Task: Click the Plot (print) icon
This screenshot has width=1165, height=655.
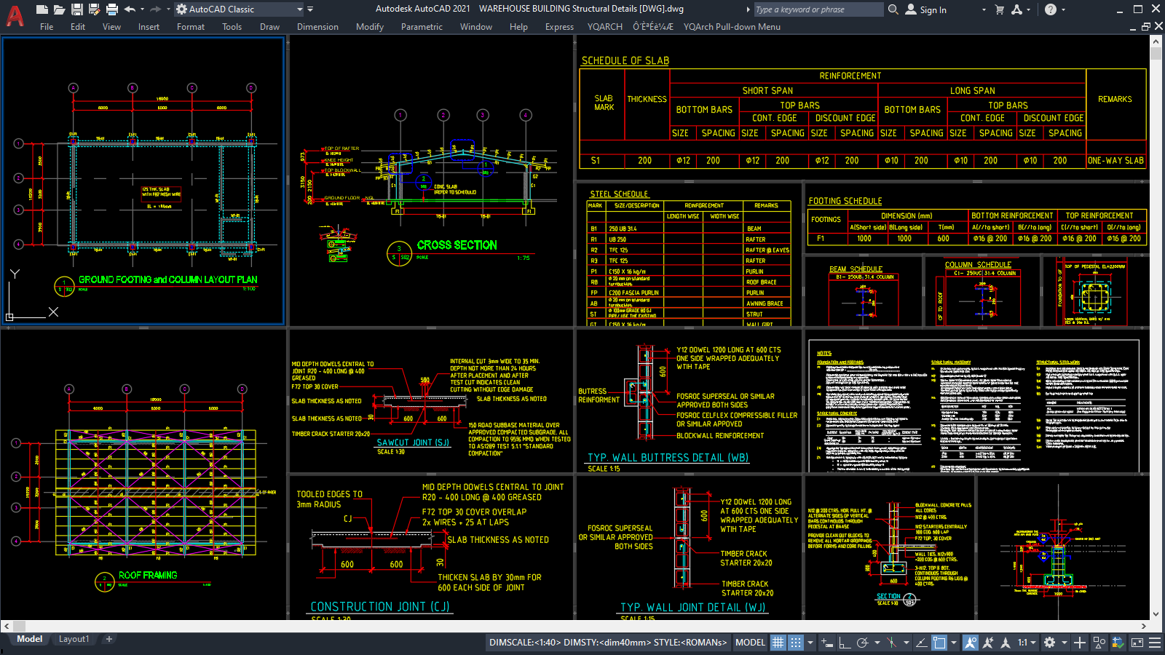Action: click(111, 9)
